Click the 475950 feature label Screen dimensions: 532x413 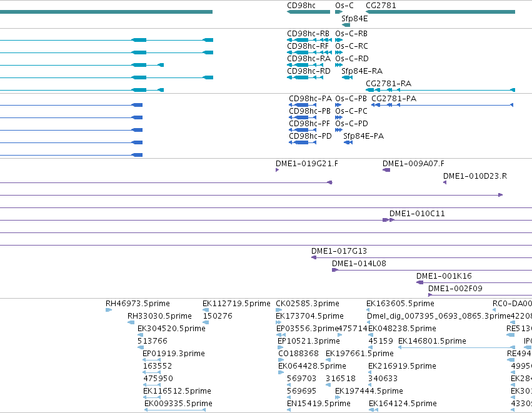(158, 379)
